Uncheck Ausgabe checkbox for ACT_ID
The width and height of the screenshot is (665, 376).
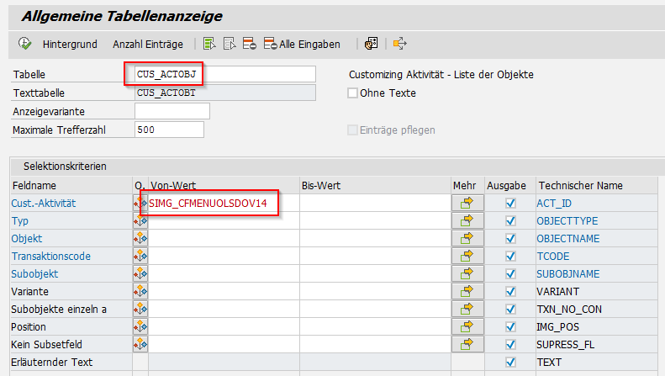(x=510, y=204)
